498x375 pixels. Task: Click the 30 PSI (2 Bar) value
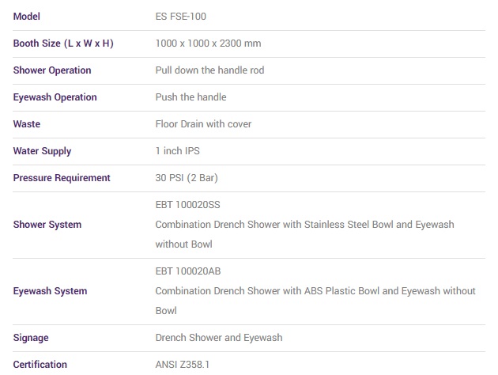coord(187,178)
